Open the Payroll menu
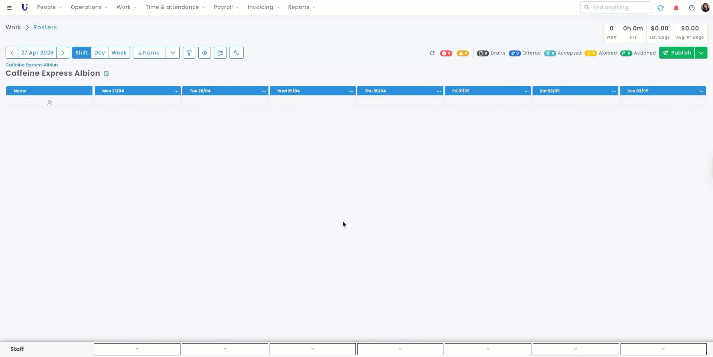The width and height of the screenshot is (713, 357). pos(226,7)
